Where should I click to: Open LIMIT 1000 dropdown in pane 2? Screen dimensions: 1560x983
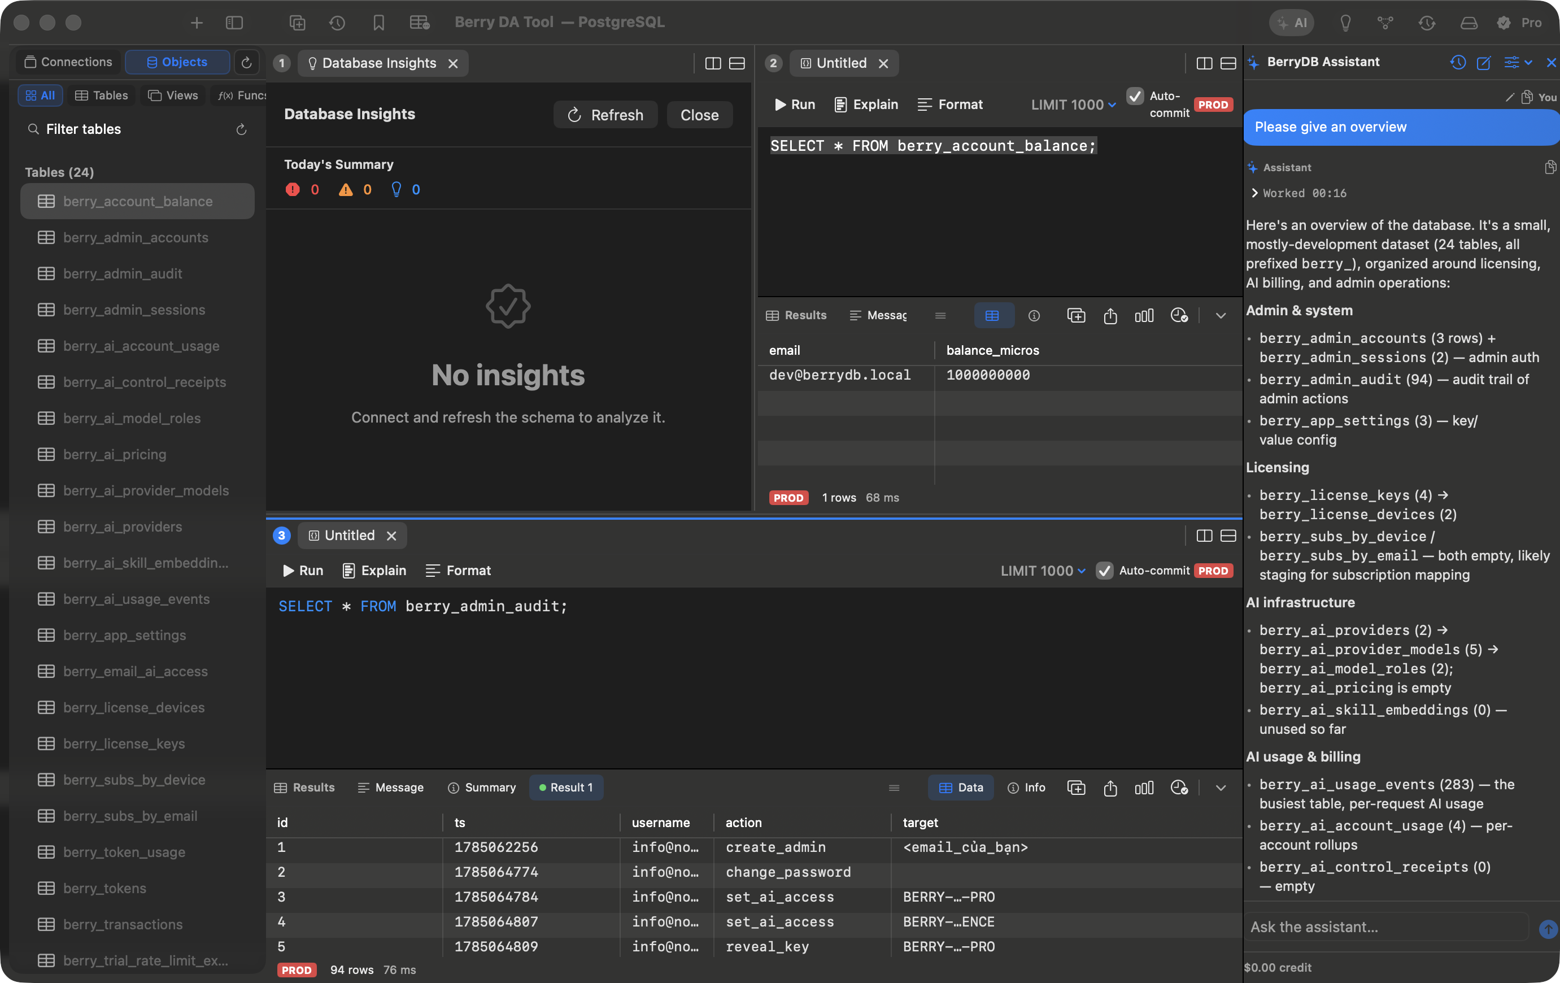(1073, 105)
